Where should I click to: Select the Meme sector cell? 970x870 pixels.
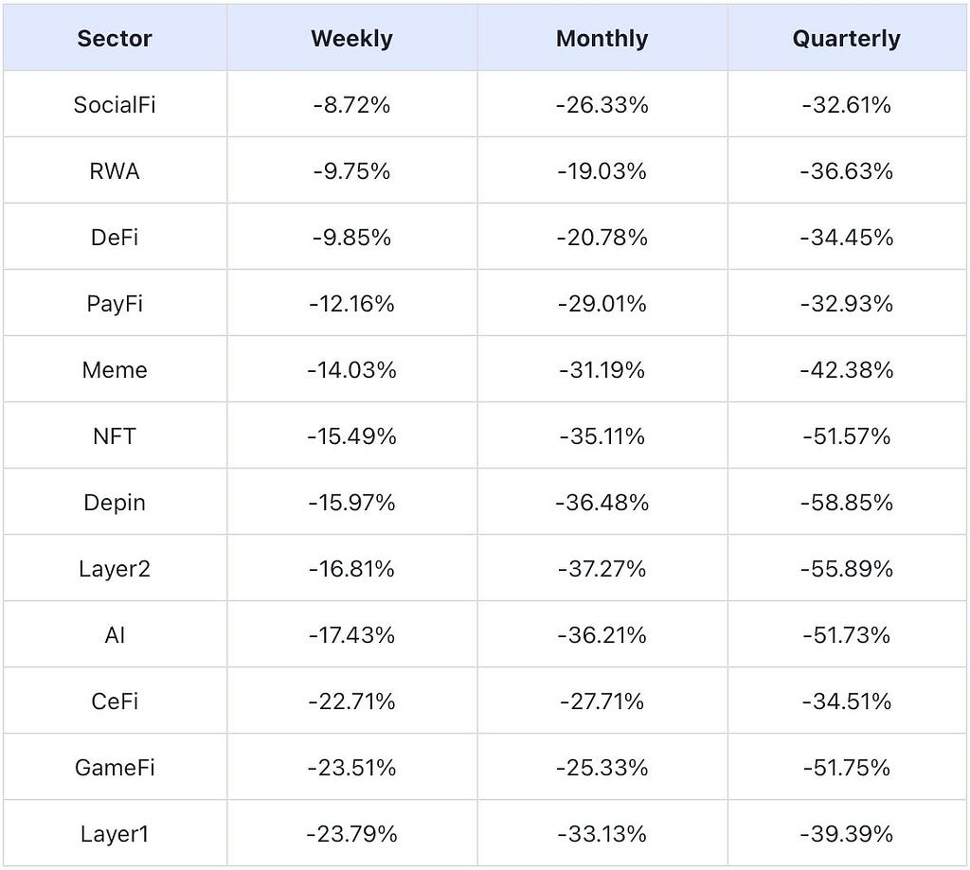pos(115,369)
